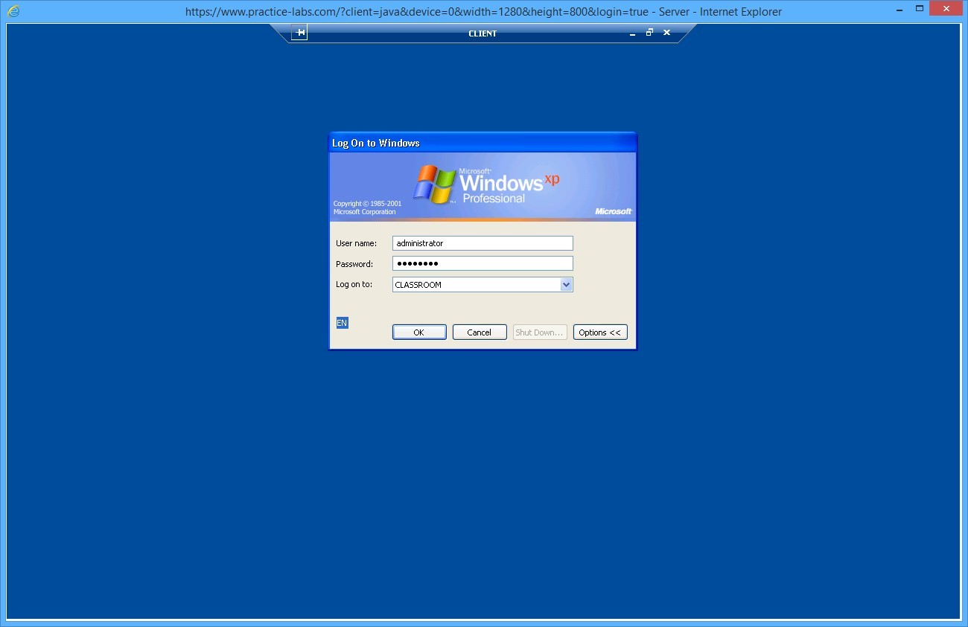Click the pin icon on the CLIENT connection bar
Image resolution: width=968 pixels, height=627 pixels.
point(299,33)
